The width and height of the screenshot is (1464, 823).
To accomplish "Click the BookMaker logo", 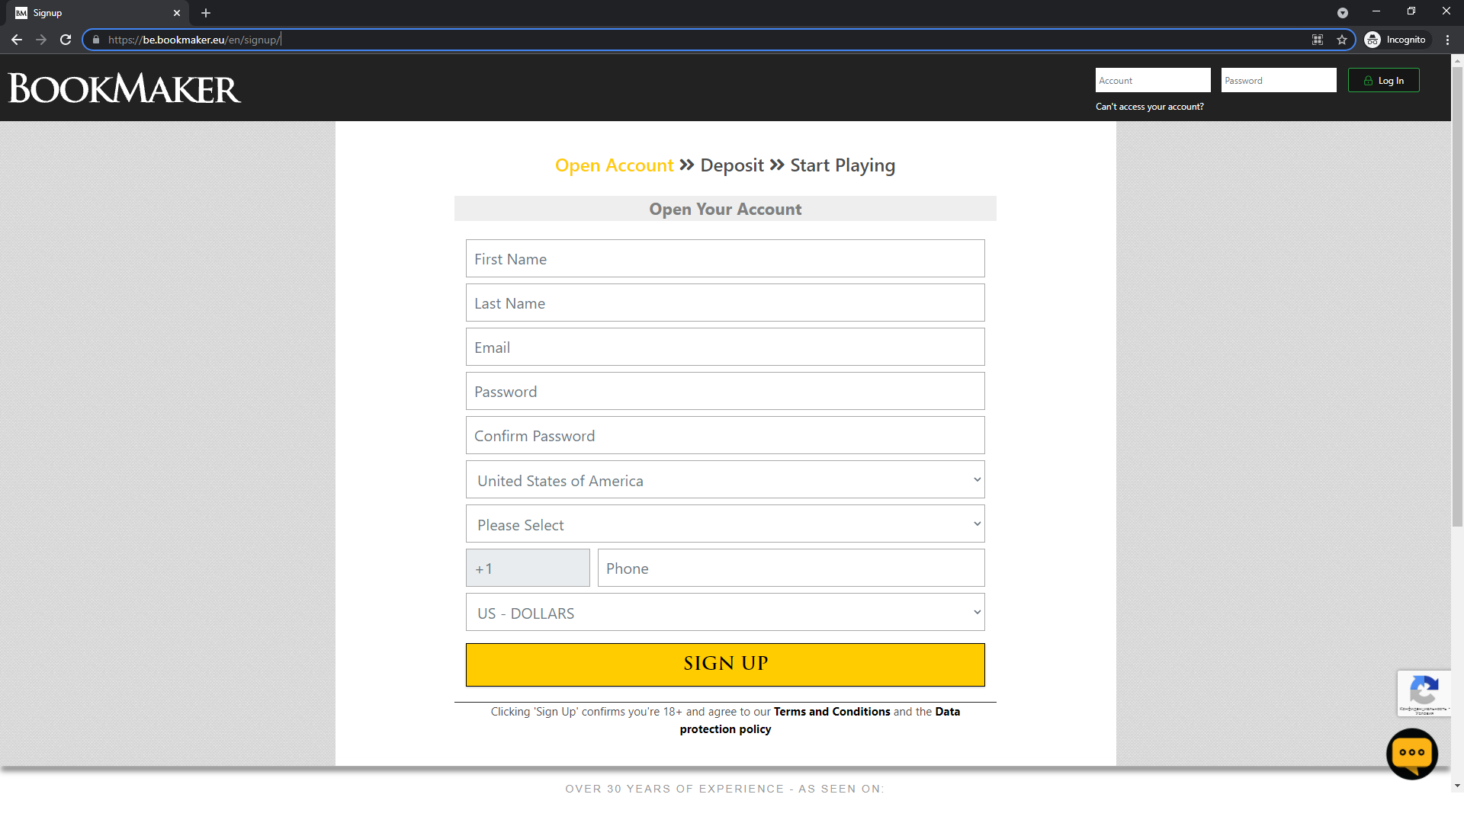I will [124, 88].
